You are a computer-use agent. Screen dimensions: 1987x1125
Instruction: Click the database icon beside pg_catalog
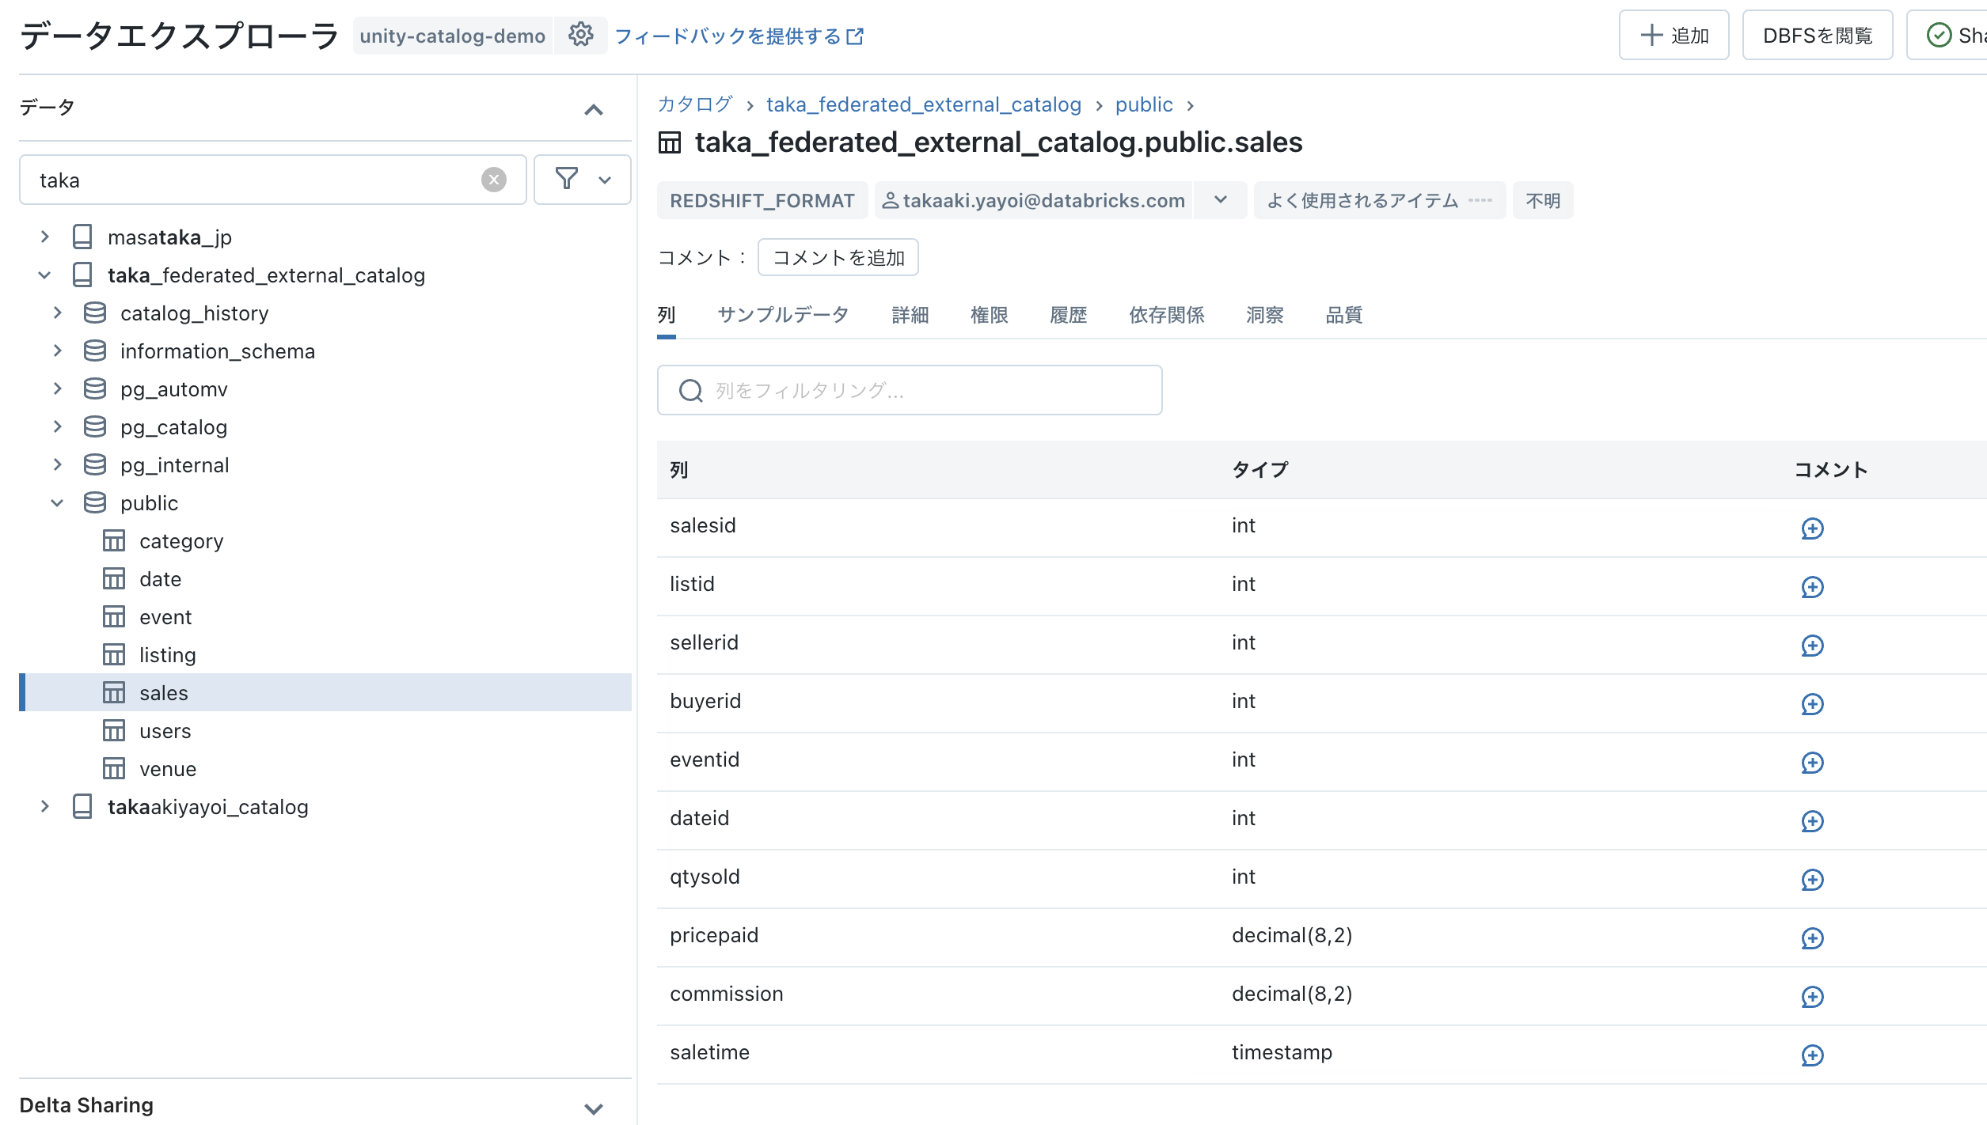point(94,426)
